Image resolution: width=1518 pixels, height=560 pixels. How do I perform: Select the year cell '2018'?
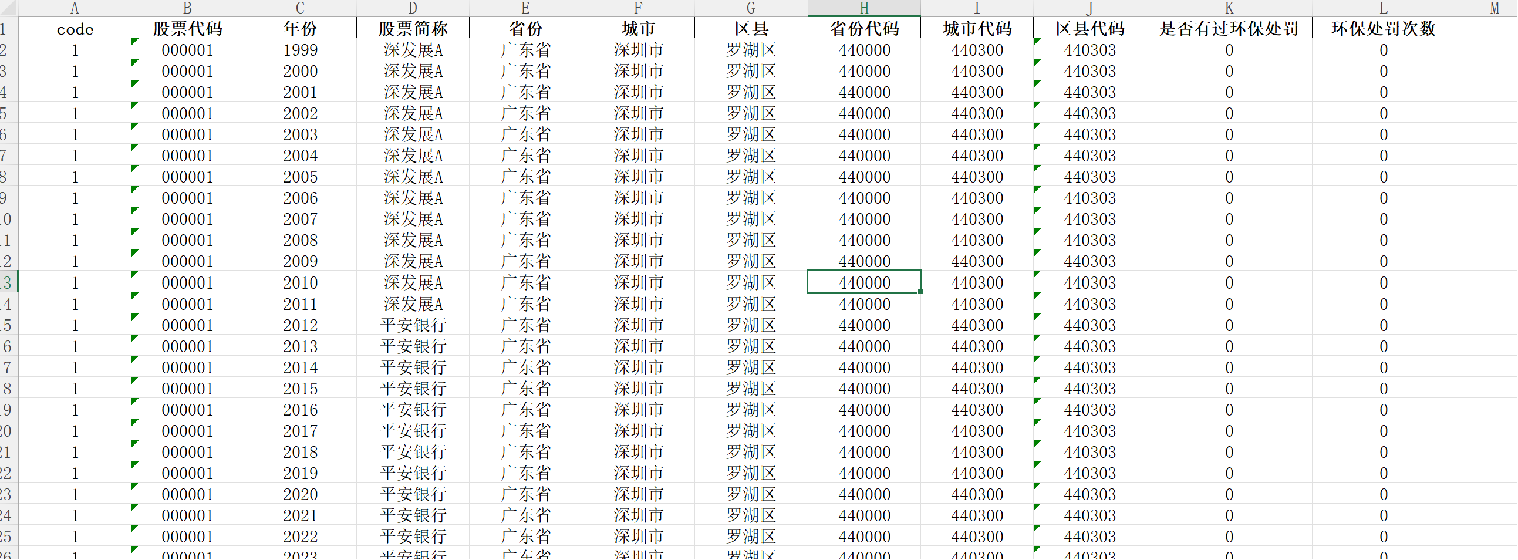click(x=300, y=451)
